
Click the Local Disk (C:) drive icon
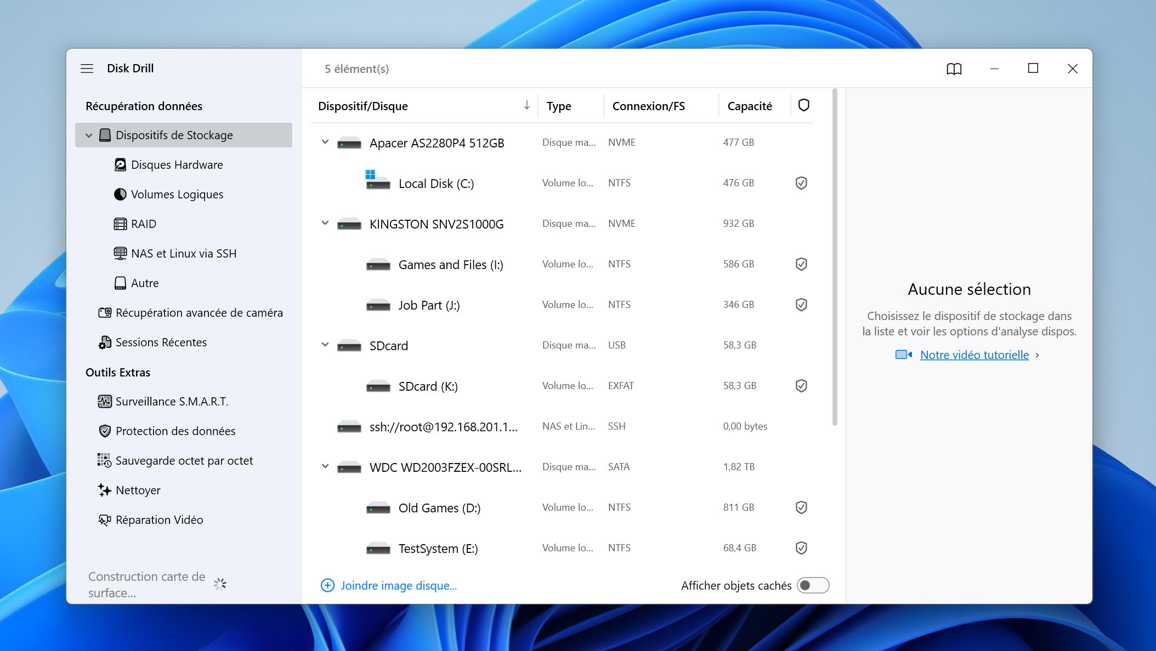click(x=377, y=181)
